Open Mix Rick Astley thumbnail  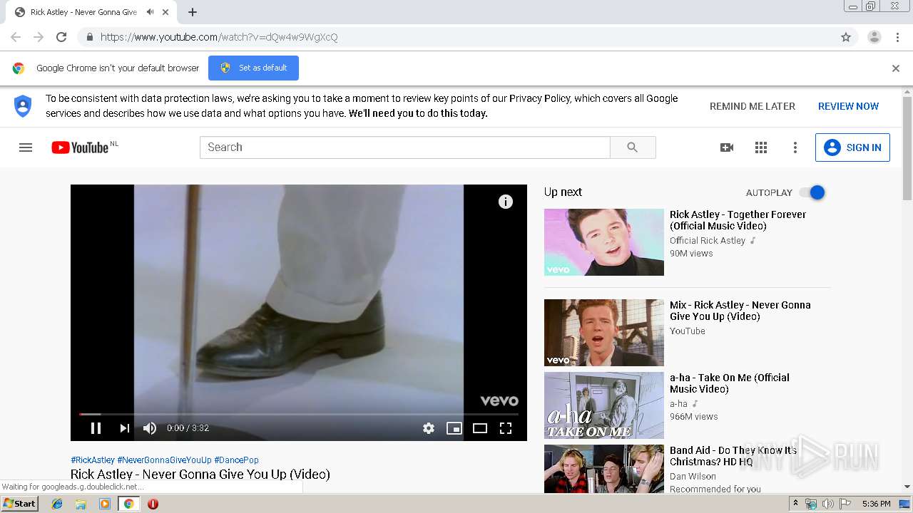point(604,333)
